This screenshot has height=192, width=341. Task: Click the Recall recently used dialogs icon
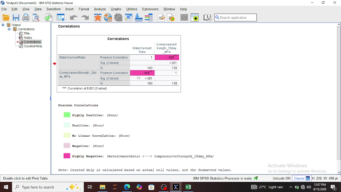(x=61, y=18)
